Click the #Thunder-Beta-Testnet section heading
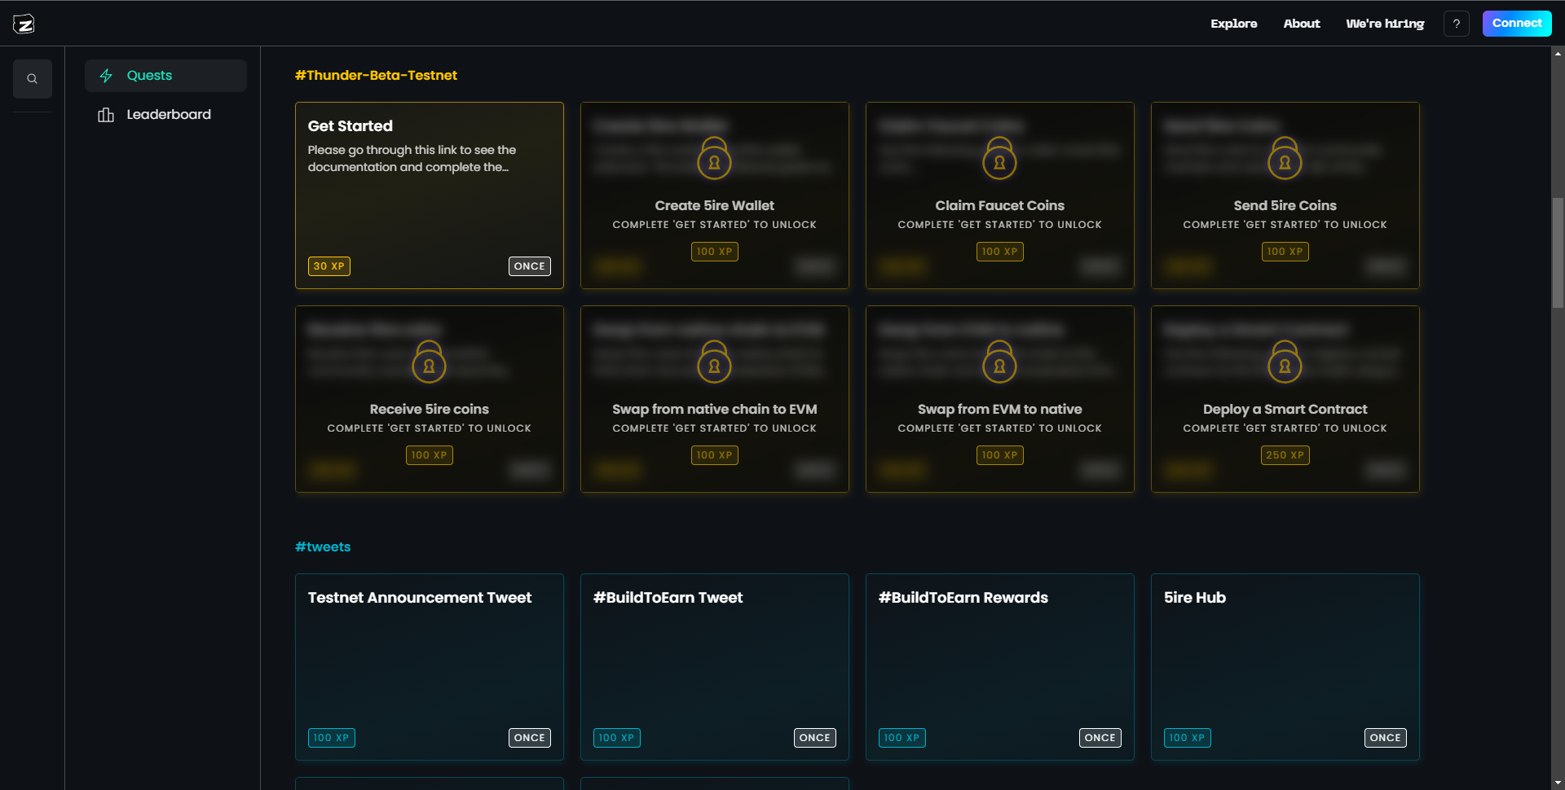The height and width of the screenshot is (790, 1565). (x=376, y=75)
